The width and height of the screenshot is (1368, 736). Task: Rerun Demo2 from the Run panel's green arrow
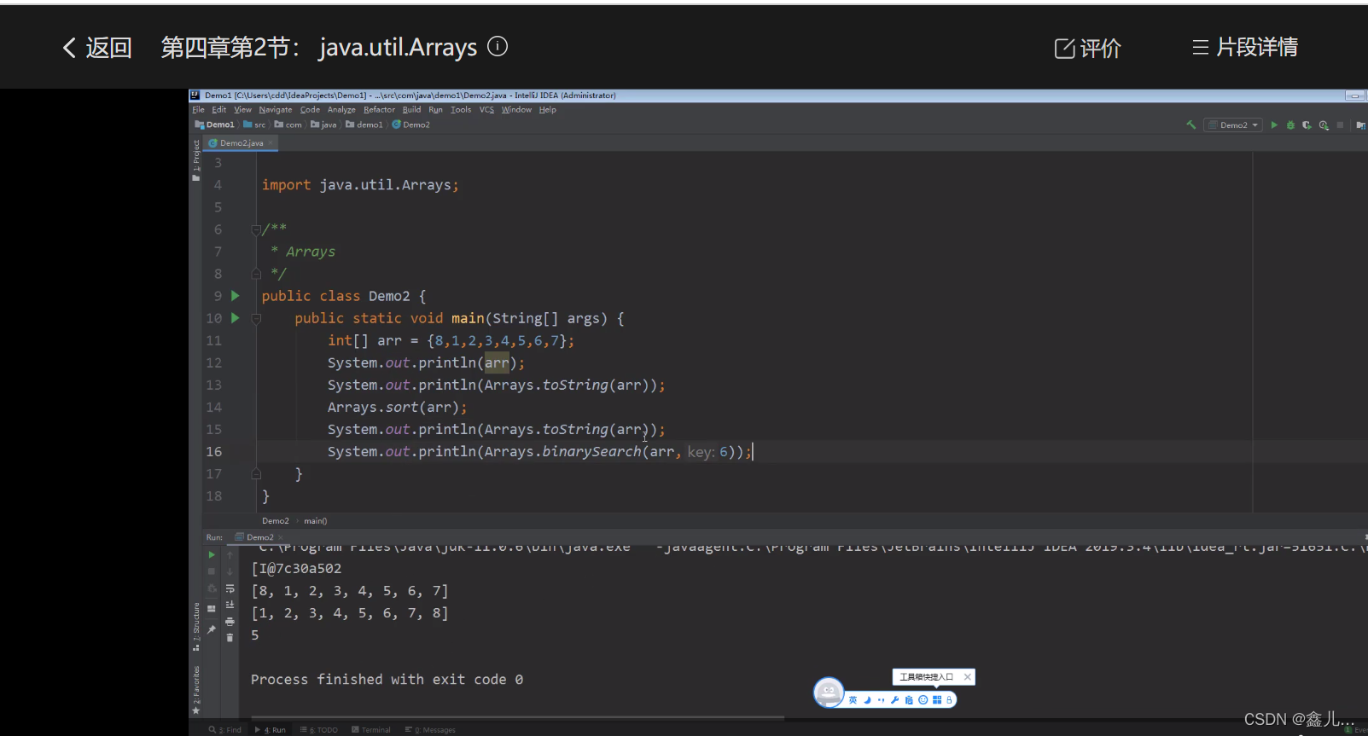point(212,555)
